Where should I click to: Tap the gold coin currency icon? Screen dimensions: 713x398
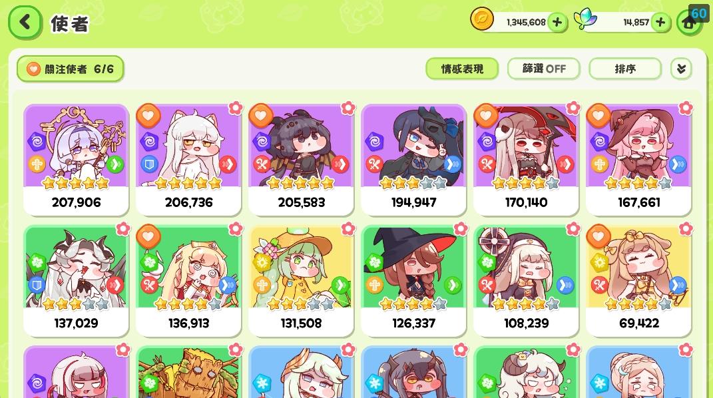(x=481, y=19)
